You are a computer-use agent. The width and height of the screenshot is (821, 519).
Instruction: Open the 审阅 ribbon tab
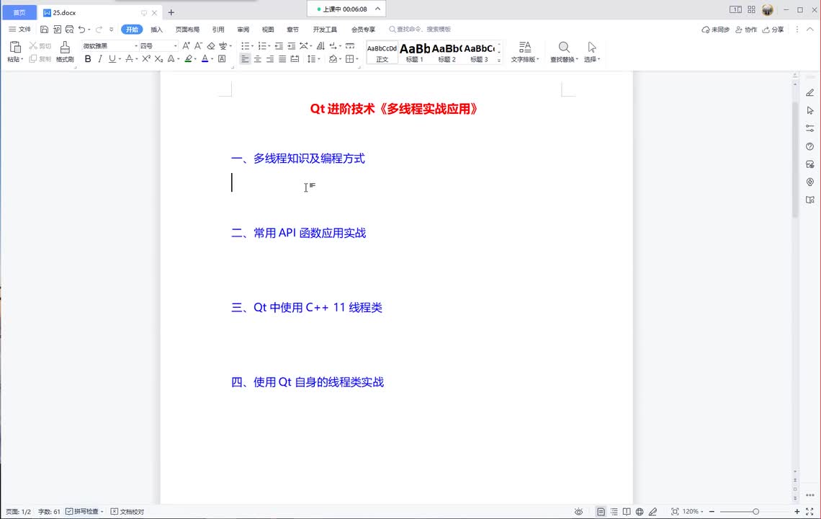[243, 30]
